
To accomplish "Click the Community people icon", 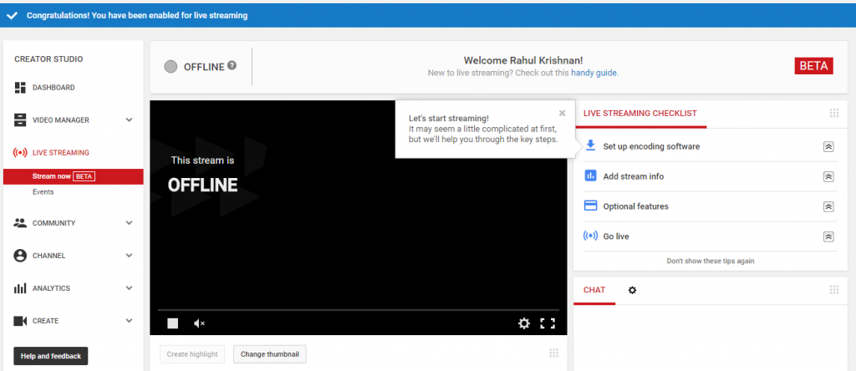I will (20, 222).
